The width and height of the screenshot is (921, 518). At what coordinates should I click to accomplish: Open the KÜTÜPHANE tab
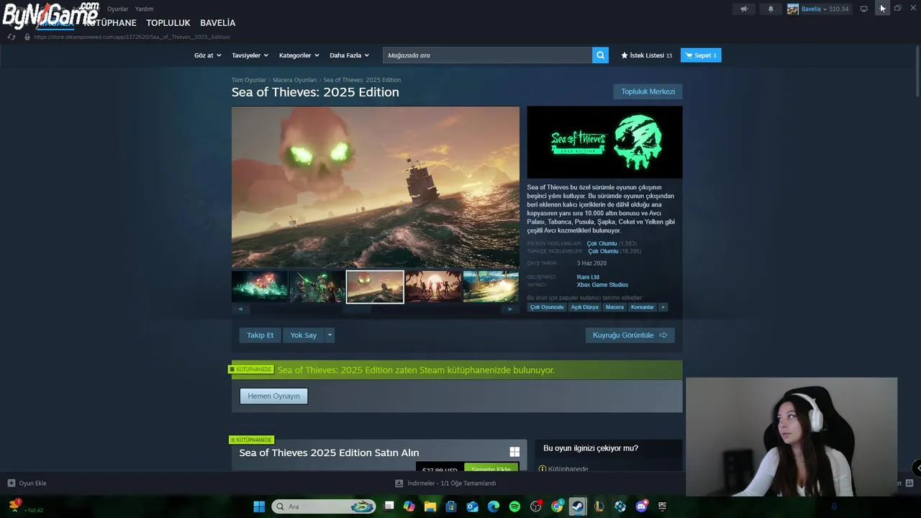110,23
